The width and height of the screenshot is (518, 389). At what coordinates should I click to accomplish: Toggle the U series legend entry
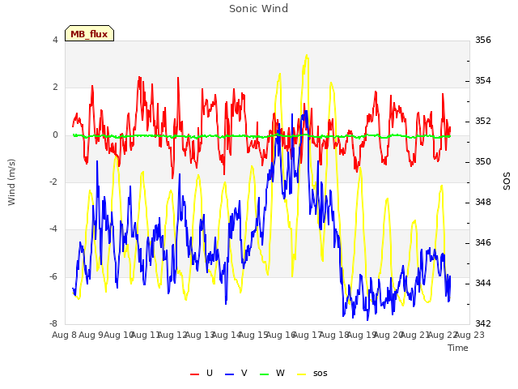click(x=202, y=373)
